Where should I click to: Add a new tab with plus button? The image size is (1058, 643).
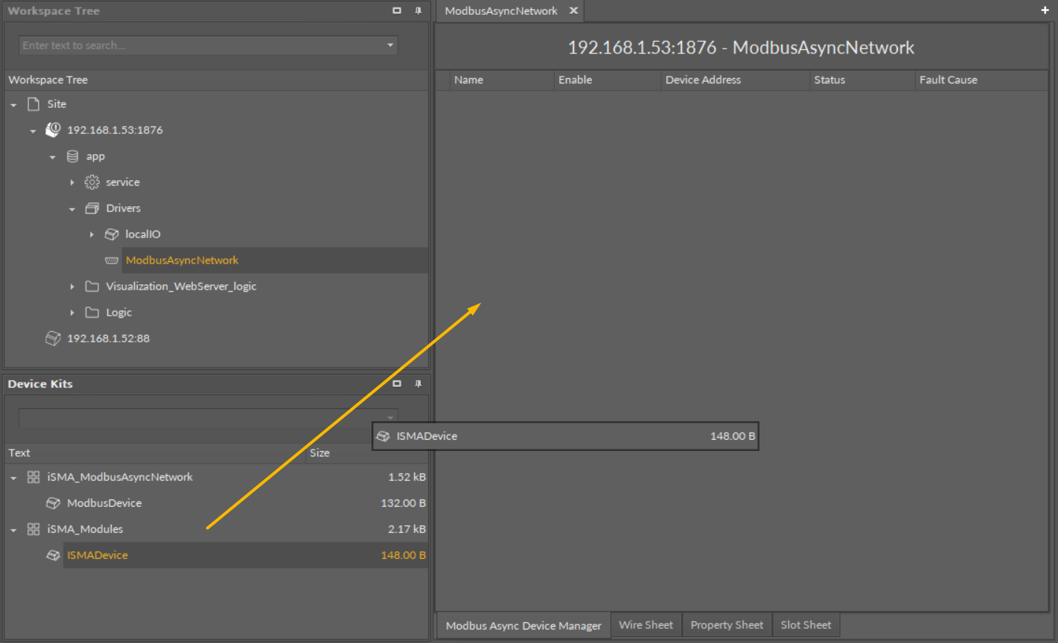pos(1045,10)
